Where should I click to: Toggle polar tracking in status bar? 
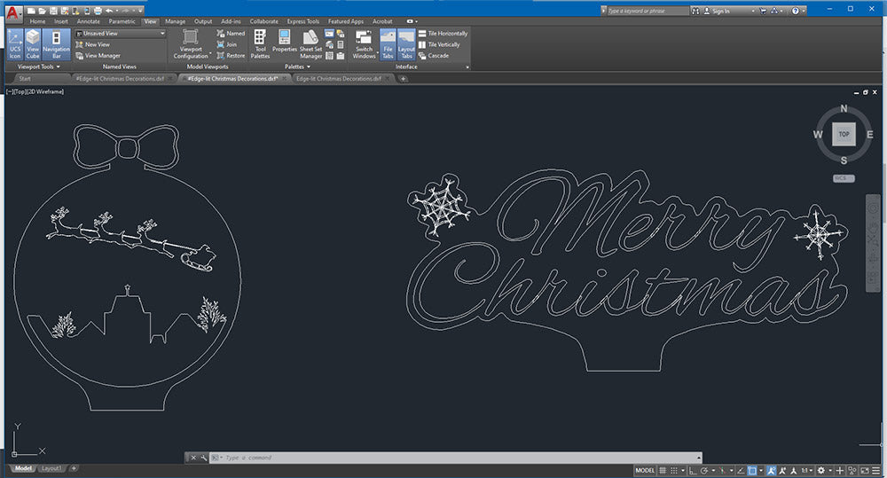click(x=704, y=471)
